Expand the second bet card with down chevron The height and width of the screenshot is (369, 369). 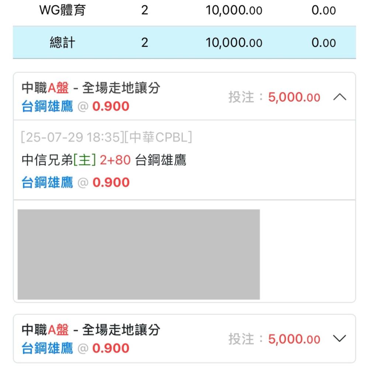tap(339, 338)
